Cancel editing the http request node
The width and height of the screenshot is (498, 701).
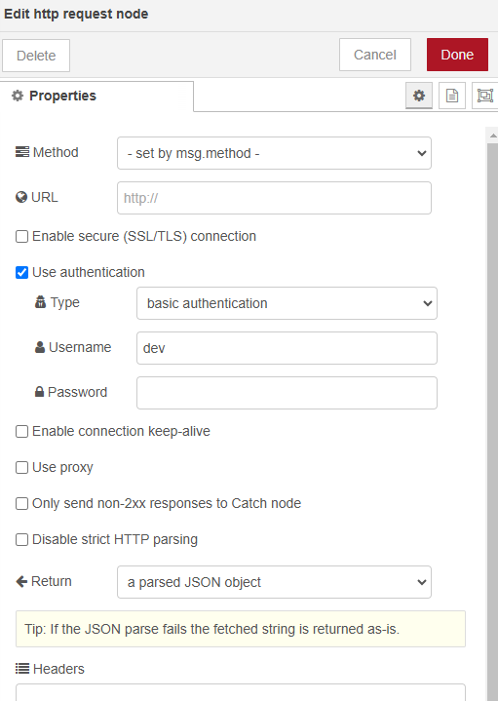pyautogui.click(x=375, y=55)
